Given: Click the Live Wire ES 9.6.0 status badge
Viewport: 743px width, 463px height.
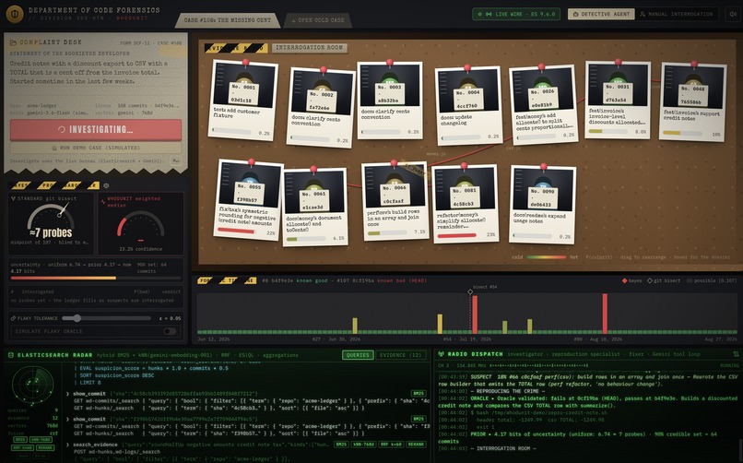Looking at the screenshot, I should [516, 14].
